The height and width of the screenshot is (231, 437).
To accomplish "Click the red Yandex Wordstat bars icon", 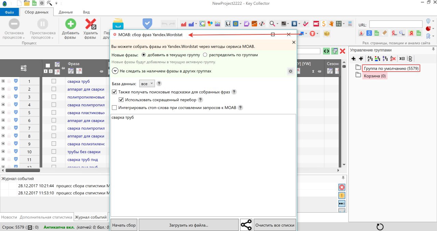I will 184,24.
